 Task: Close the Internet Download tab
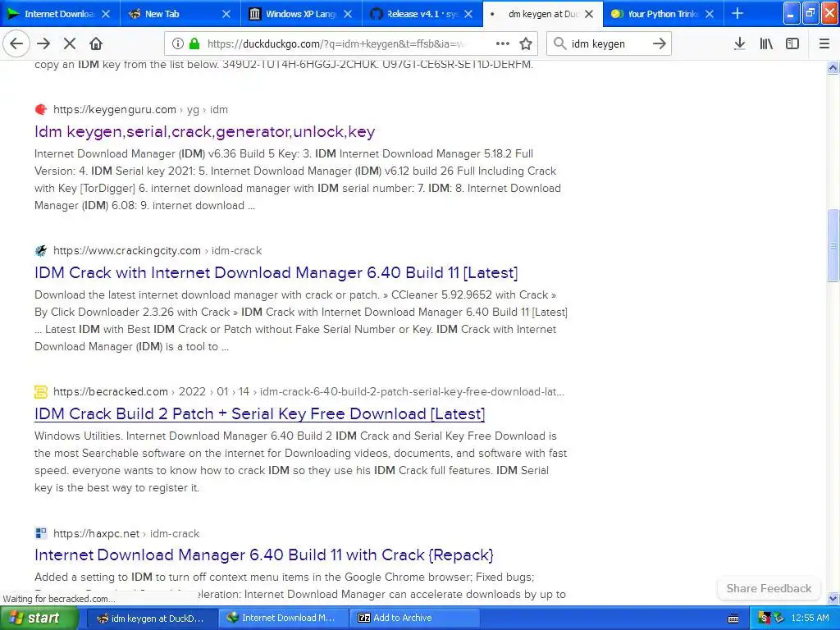[106, 14]
